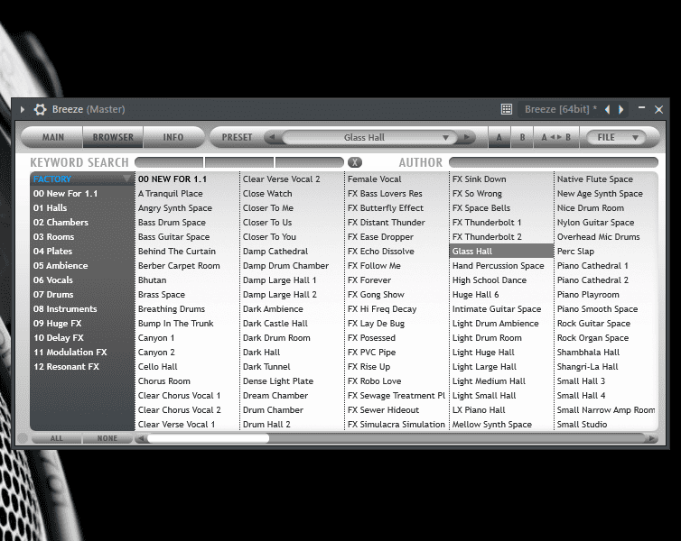Click the third keyword search field
Screen dimensions: 681x541
(310, 162)
